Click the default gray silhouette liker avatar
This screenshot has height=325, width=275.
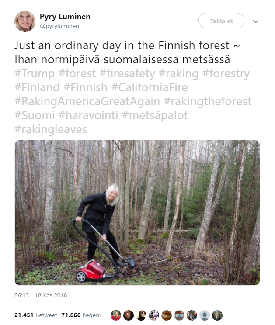pos(204,315)
